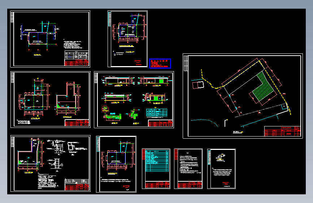Select the large site plan sheet

click(243, 96)
